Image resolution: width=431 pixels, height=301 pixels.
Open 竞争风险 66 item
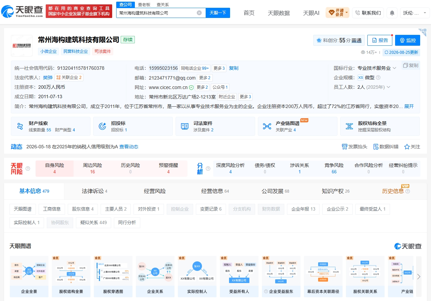(x=334, y=168)
